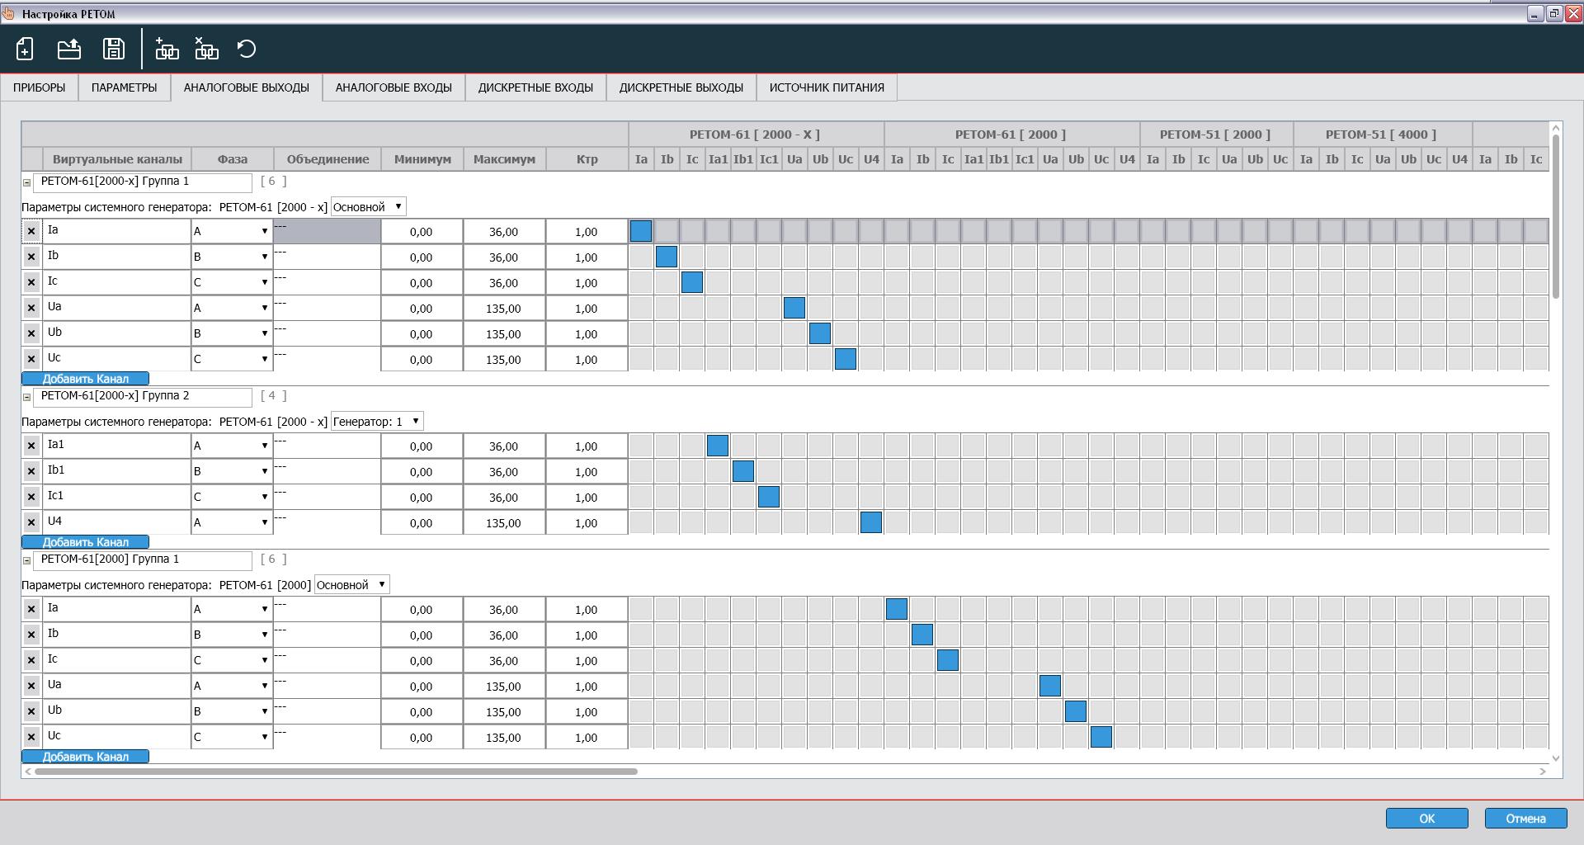
Task: Confirm settings with the OK button
Action: (1426, 819)
